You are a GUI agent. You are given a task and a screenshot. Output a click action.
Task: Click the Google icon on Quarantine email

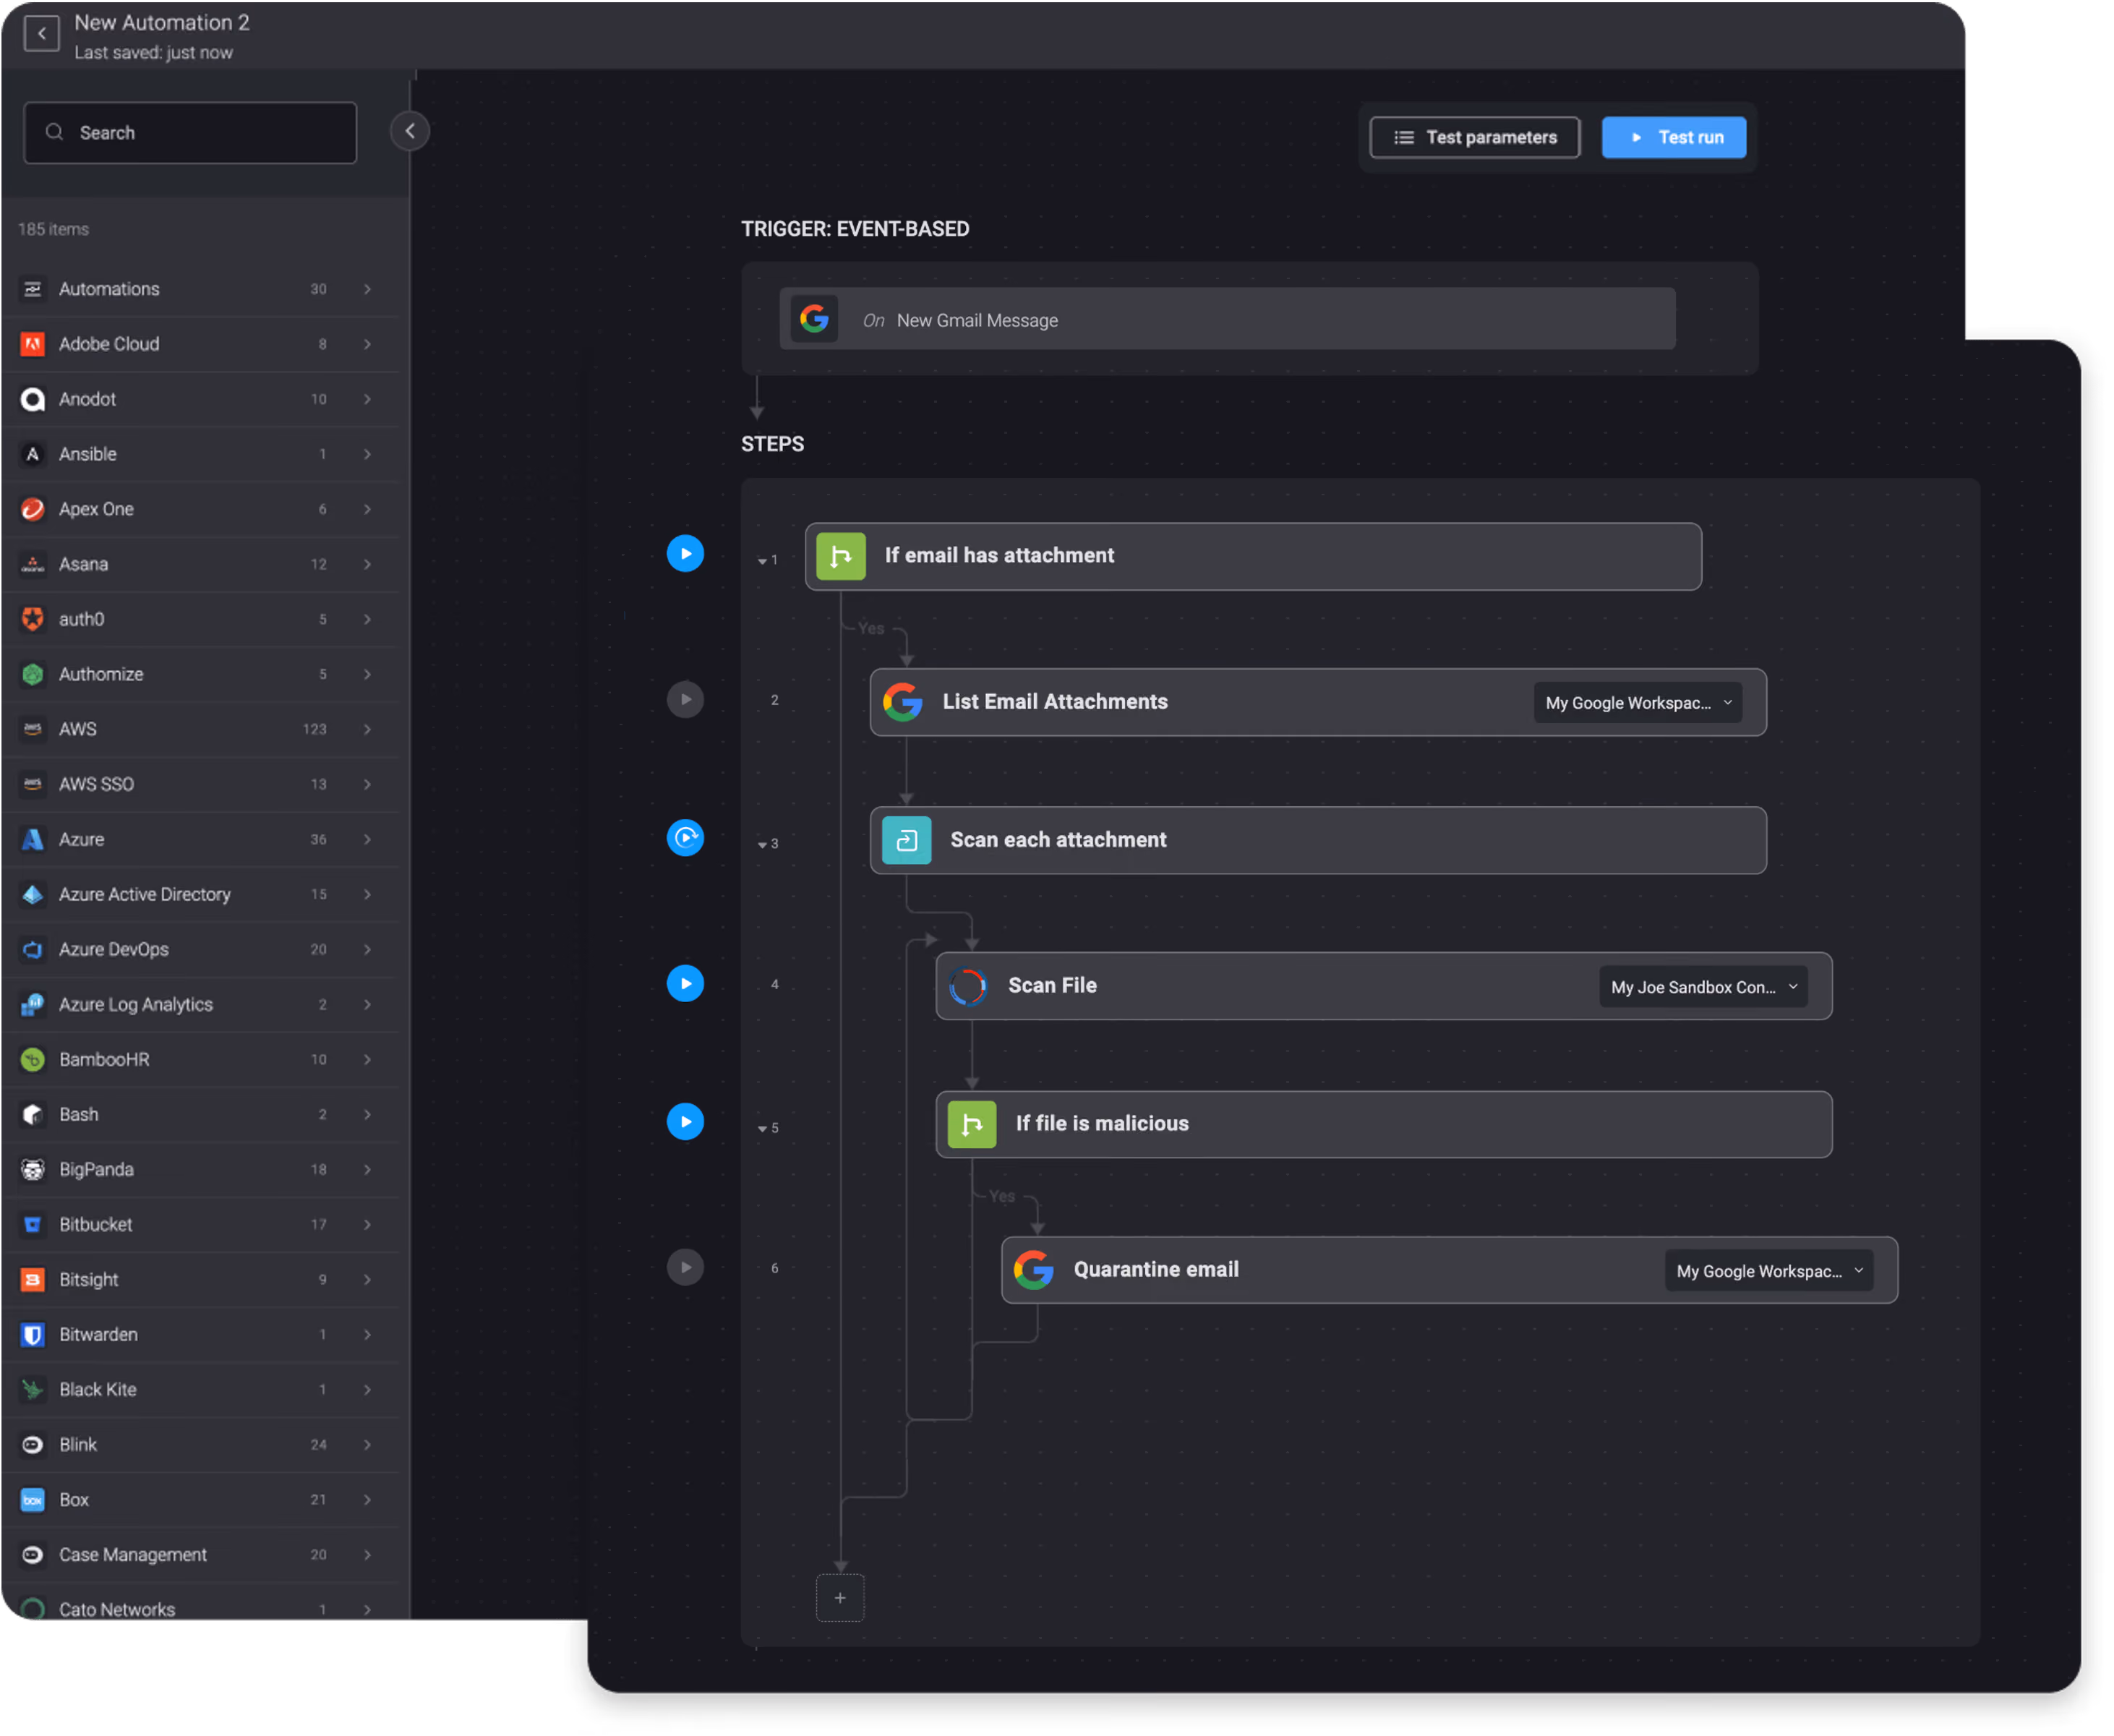coord(1035,1271)
